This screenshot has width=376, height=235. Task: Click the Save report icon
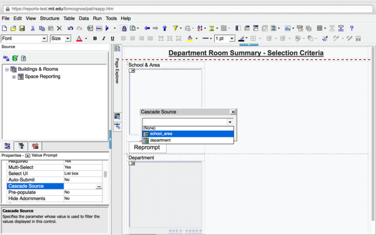point(22,28)
